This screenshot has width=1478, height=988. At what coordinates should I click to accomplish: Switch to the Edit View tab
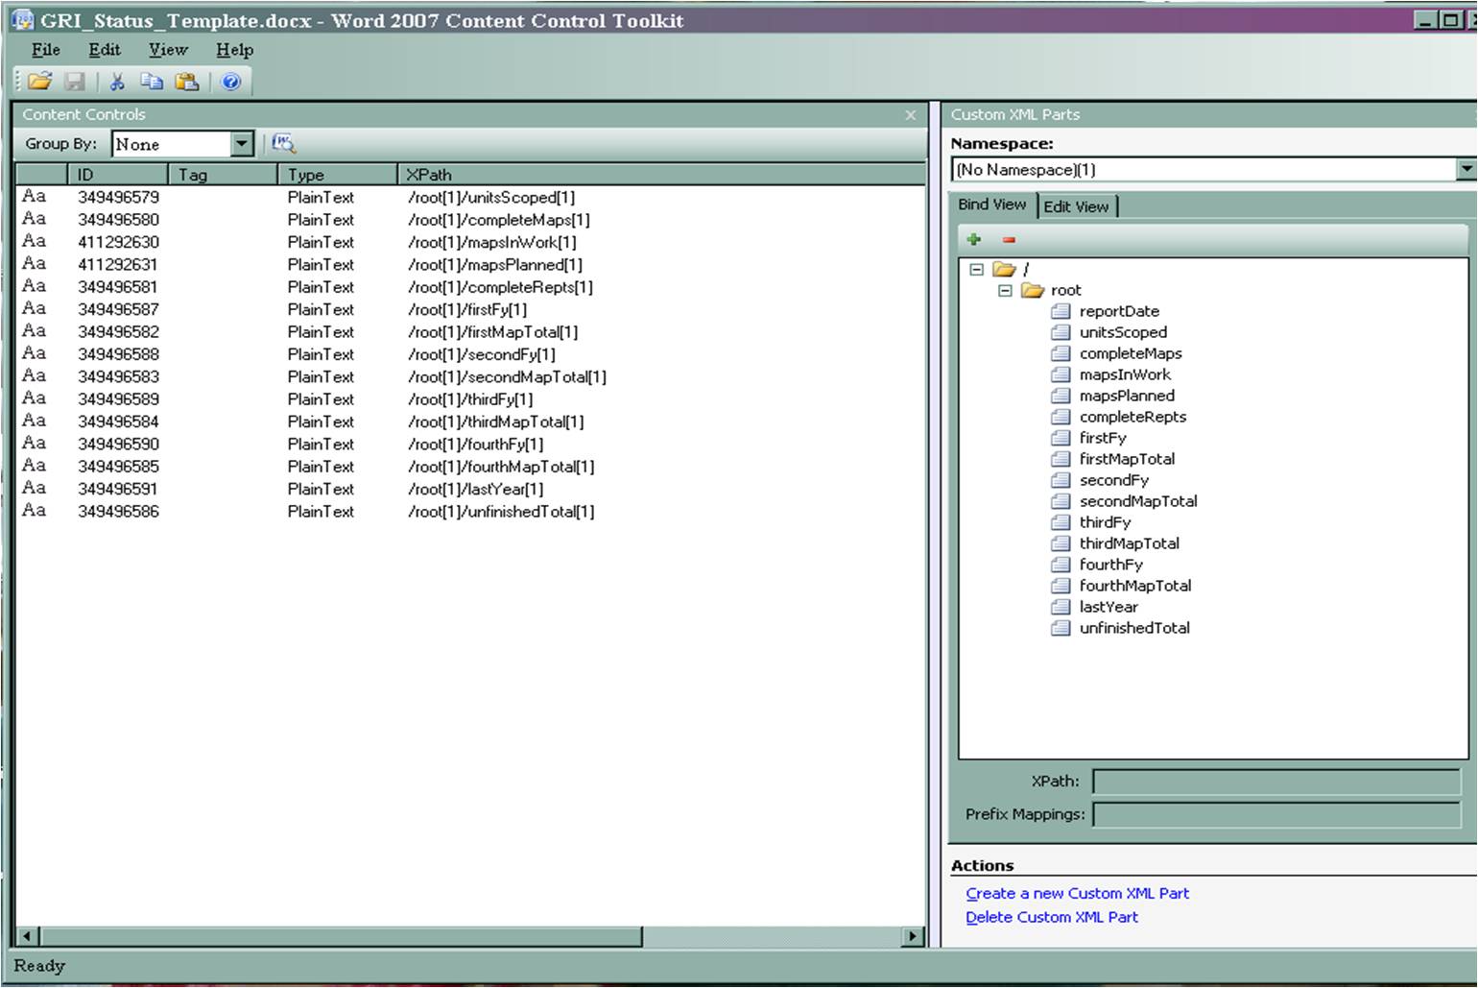(1076, 206)
